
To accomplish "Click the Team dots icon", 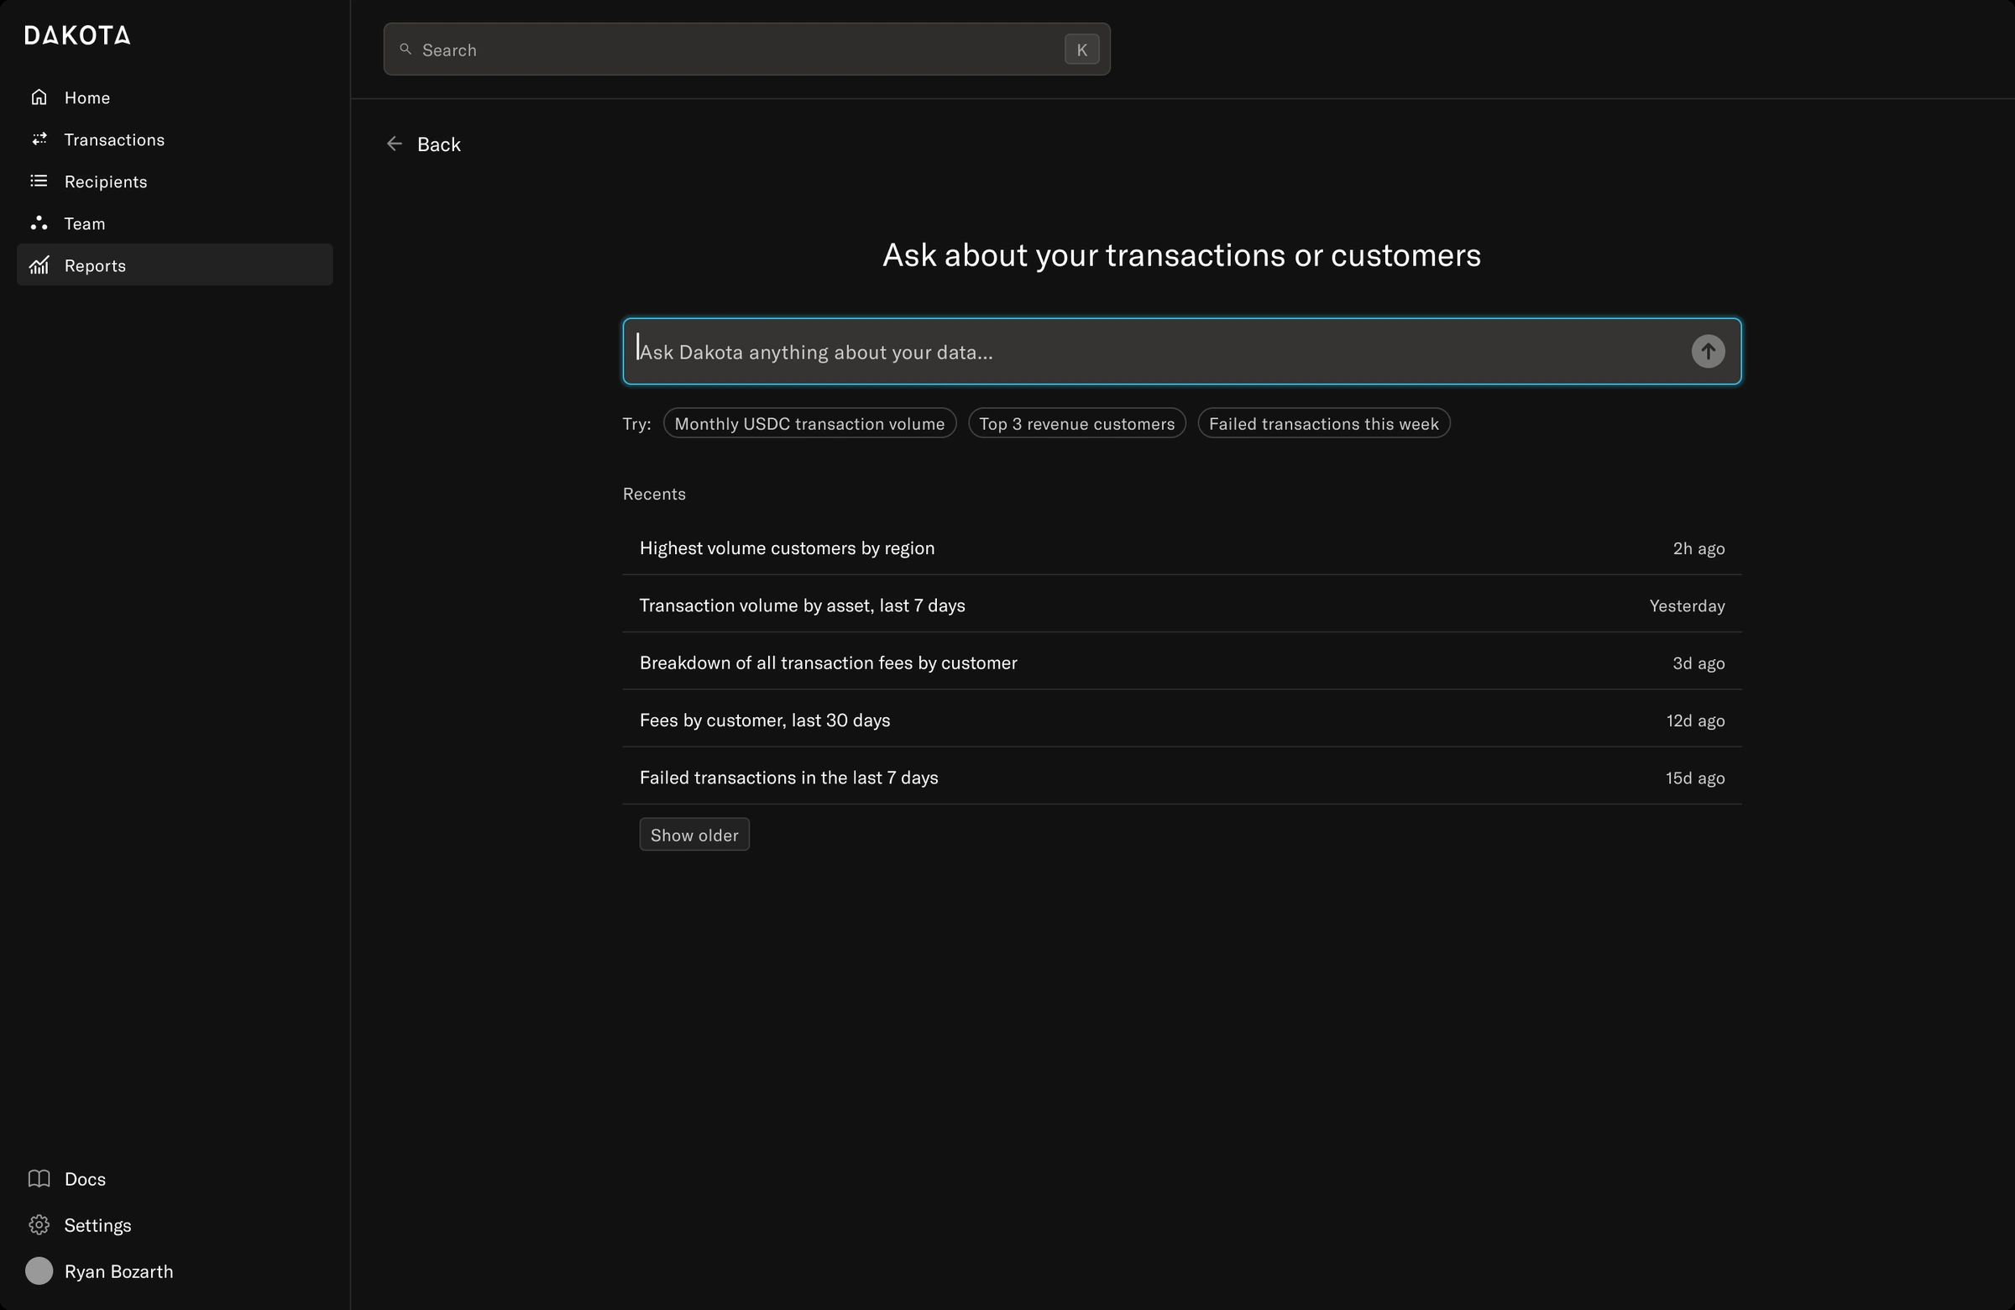I will [39, 223].
